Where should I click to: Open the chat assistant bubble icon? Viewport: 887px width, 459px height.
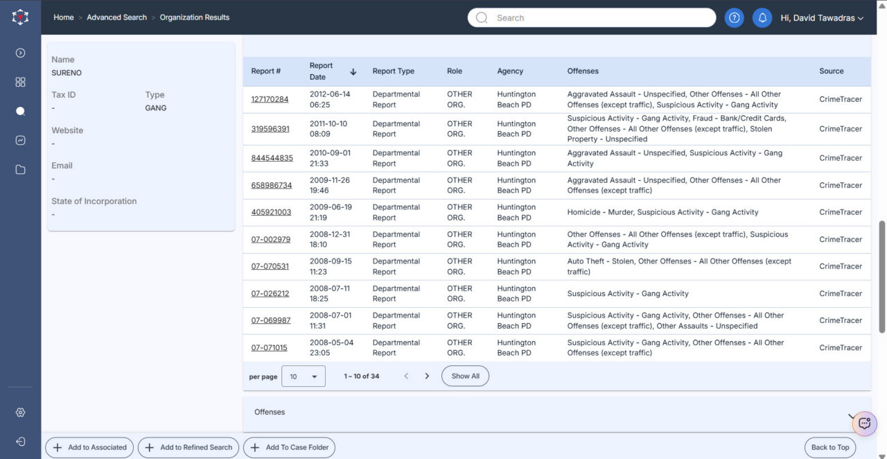pos(864,423)
